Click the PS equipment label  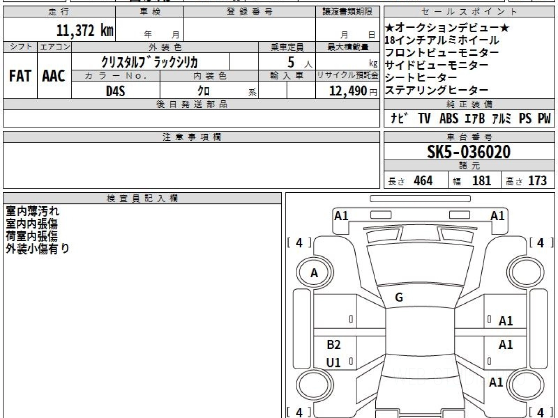click(525, 119)
